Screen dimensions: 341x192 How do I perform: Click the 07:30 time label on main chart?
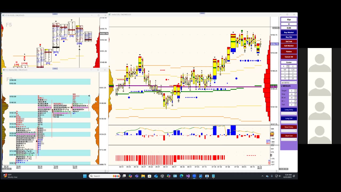pyautogui.click(x=214, y=167)
